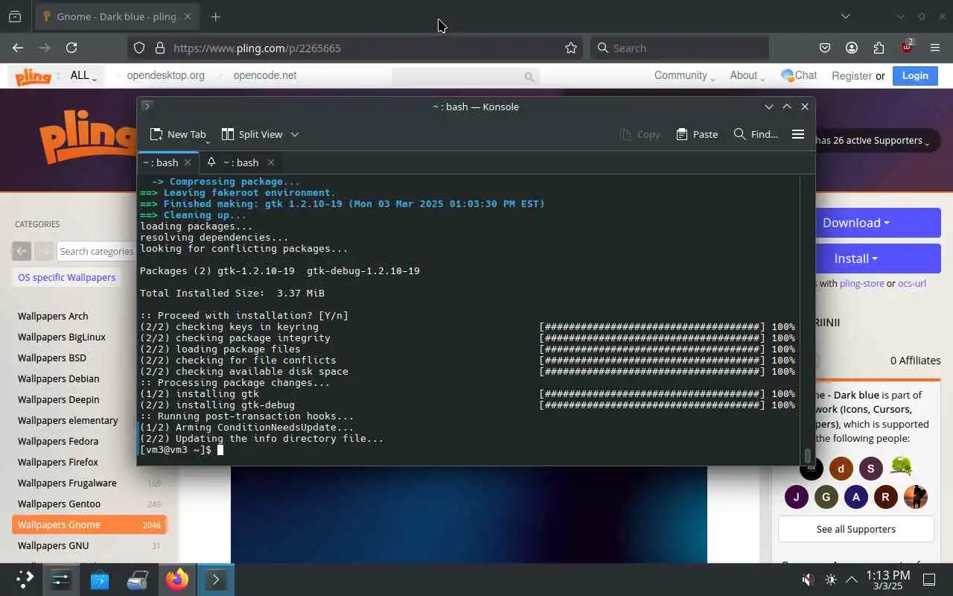Follow the pling-store link

coord(861,283)
